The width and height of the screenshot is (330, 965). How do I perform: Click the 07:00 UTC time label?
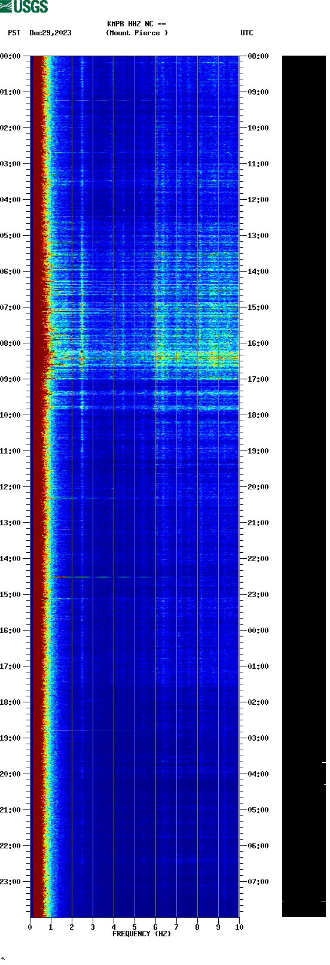(258, 882)
